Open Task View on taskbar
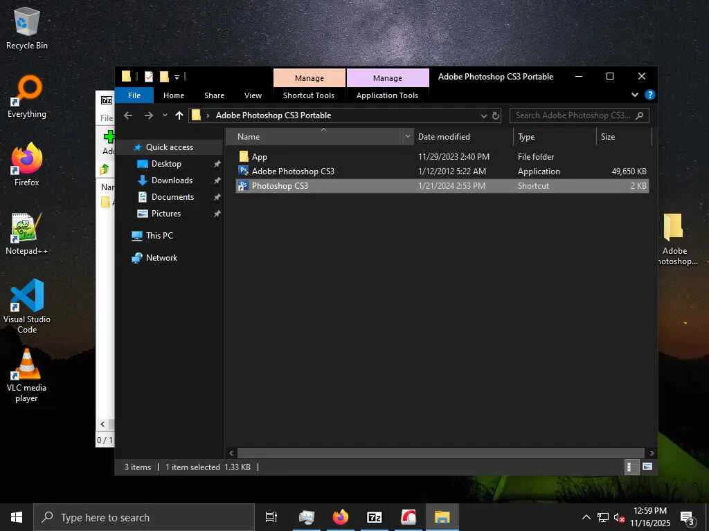This screenshot has height=531, width=709. click(271, 517)
